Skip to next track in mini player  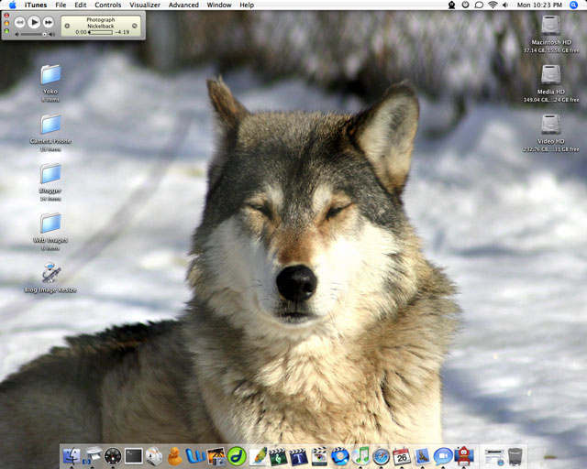coord(49,22)
